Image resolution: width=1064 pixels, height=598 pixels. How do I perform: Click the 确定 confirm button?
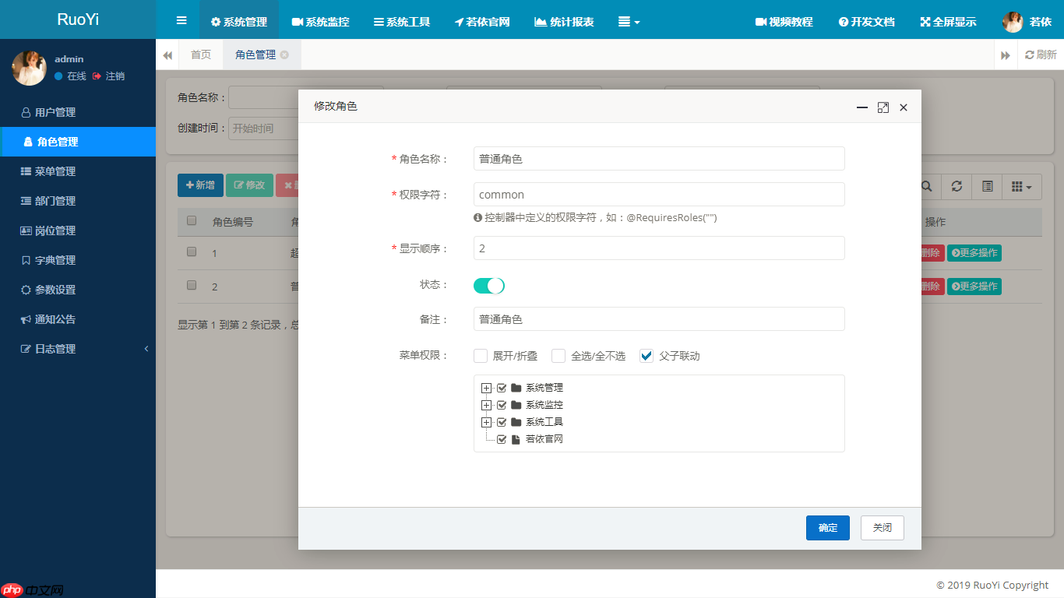827,527
